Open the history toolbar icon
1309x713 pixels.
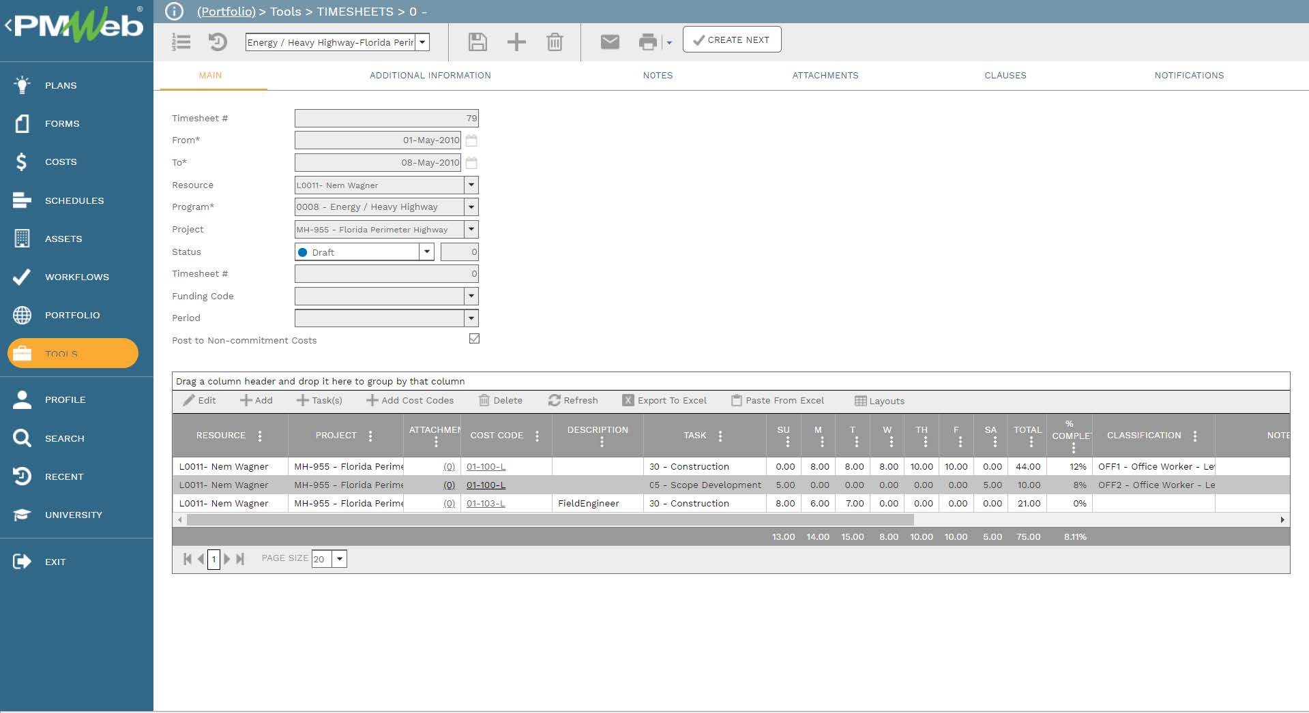pyautogui.click(x=218, y=42)
